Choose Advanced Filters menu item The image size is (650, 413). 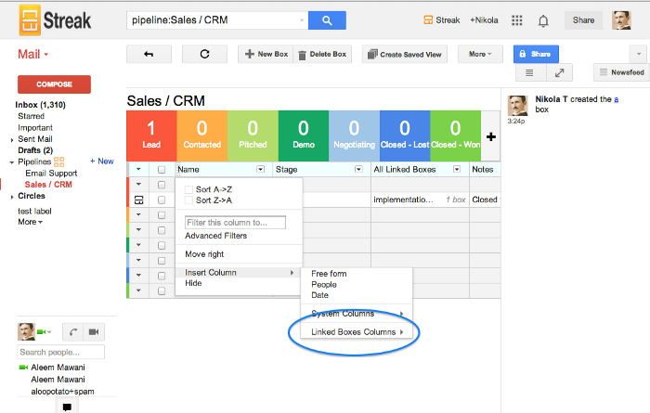coord(216,236)
